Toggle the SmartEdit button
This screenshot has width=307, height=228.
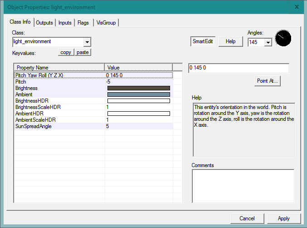pyautogui.click(x=203, y=41)
